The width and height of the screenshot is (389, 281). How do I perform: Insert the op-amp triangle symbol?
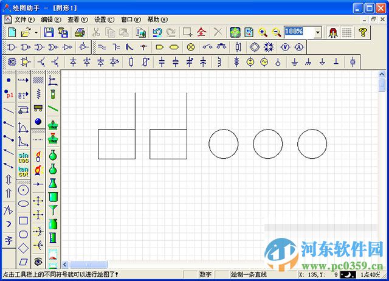click(x=26, y=62)
